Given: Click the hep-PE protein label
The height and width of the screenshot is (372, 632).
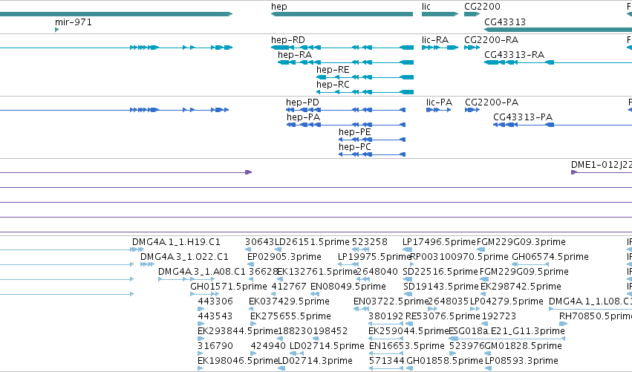Looking at the screenshot, I should coord(354,132).
